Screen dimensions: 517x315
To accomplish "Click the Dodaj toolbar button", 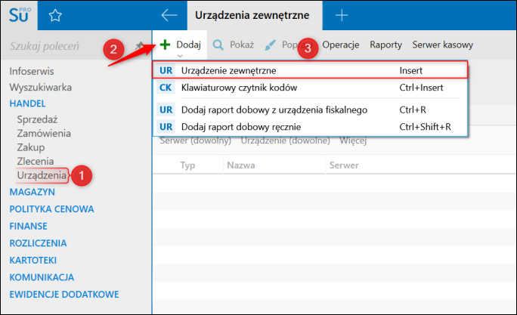I will 180,45.
